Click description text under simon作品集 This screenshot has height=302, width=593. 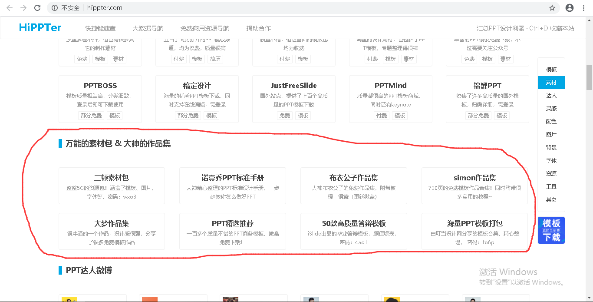click(x=474, y=192)
